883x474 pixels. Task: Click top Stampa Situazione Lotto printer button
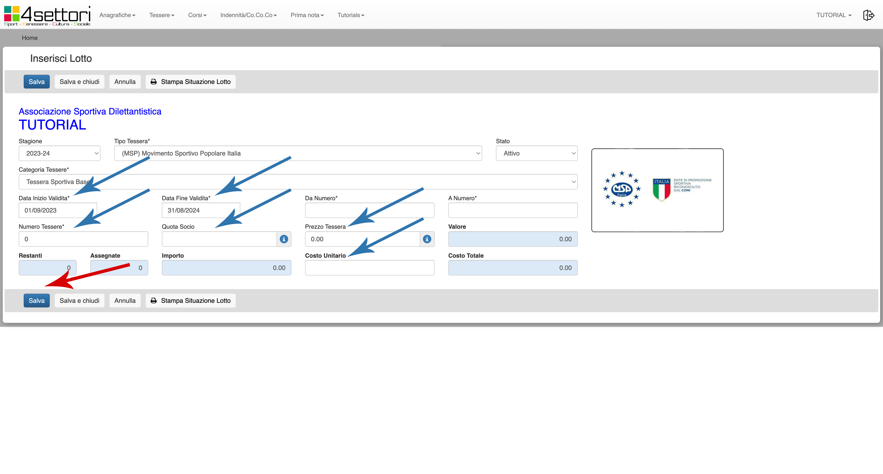(190, 82)
